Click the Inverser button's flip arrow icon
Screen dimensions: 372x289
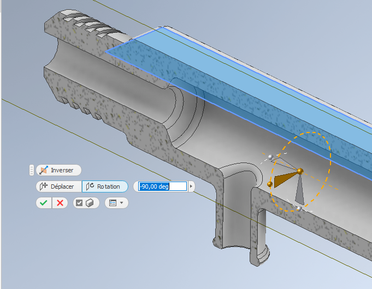[43, 170]
